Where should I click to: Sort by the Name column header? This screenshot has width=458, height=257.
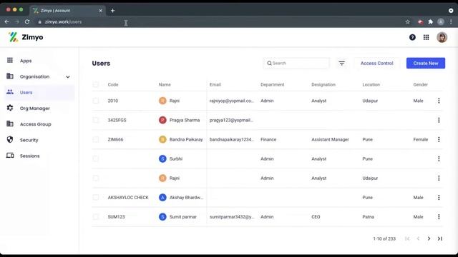coord(165,84)
